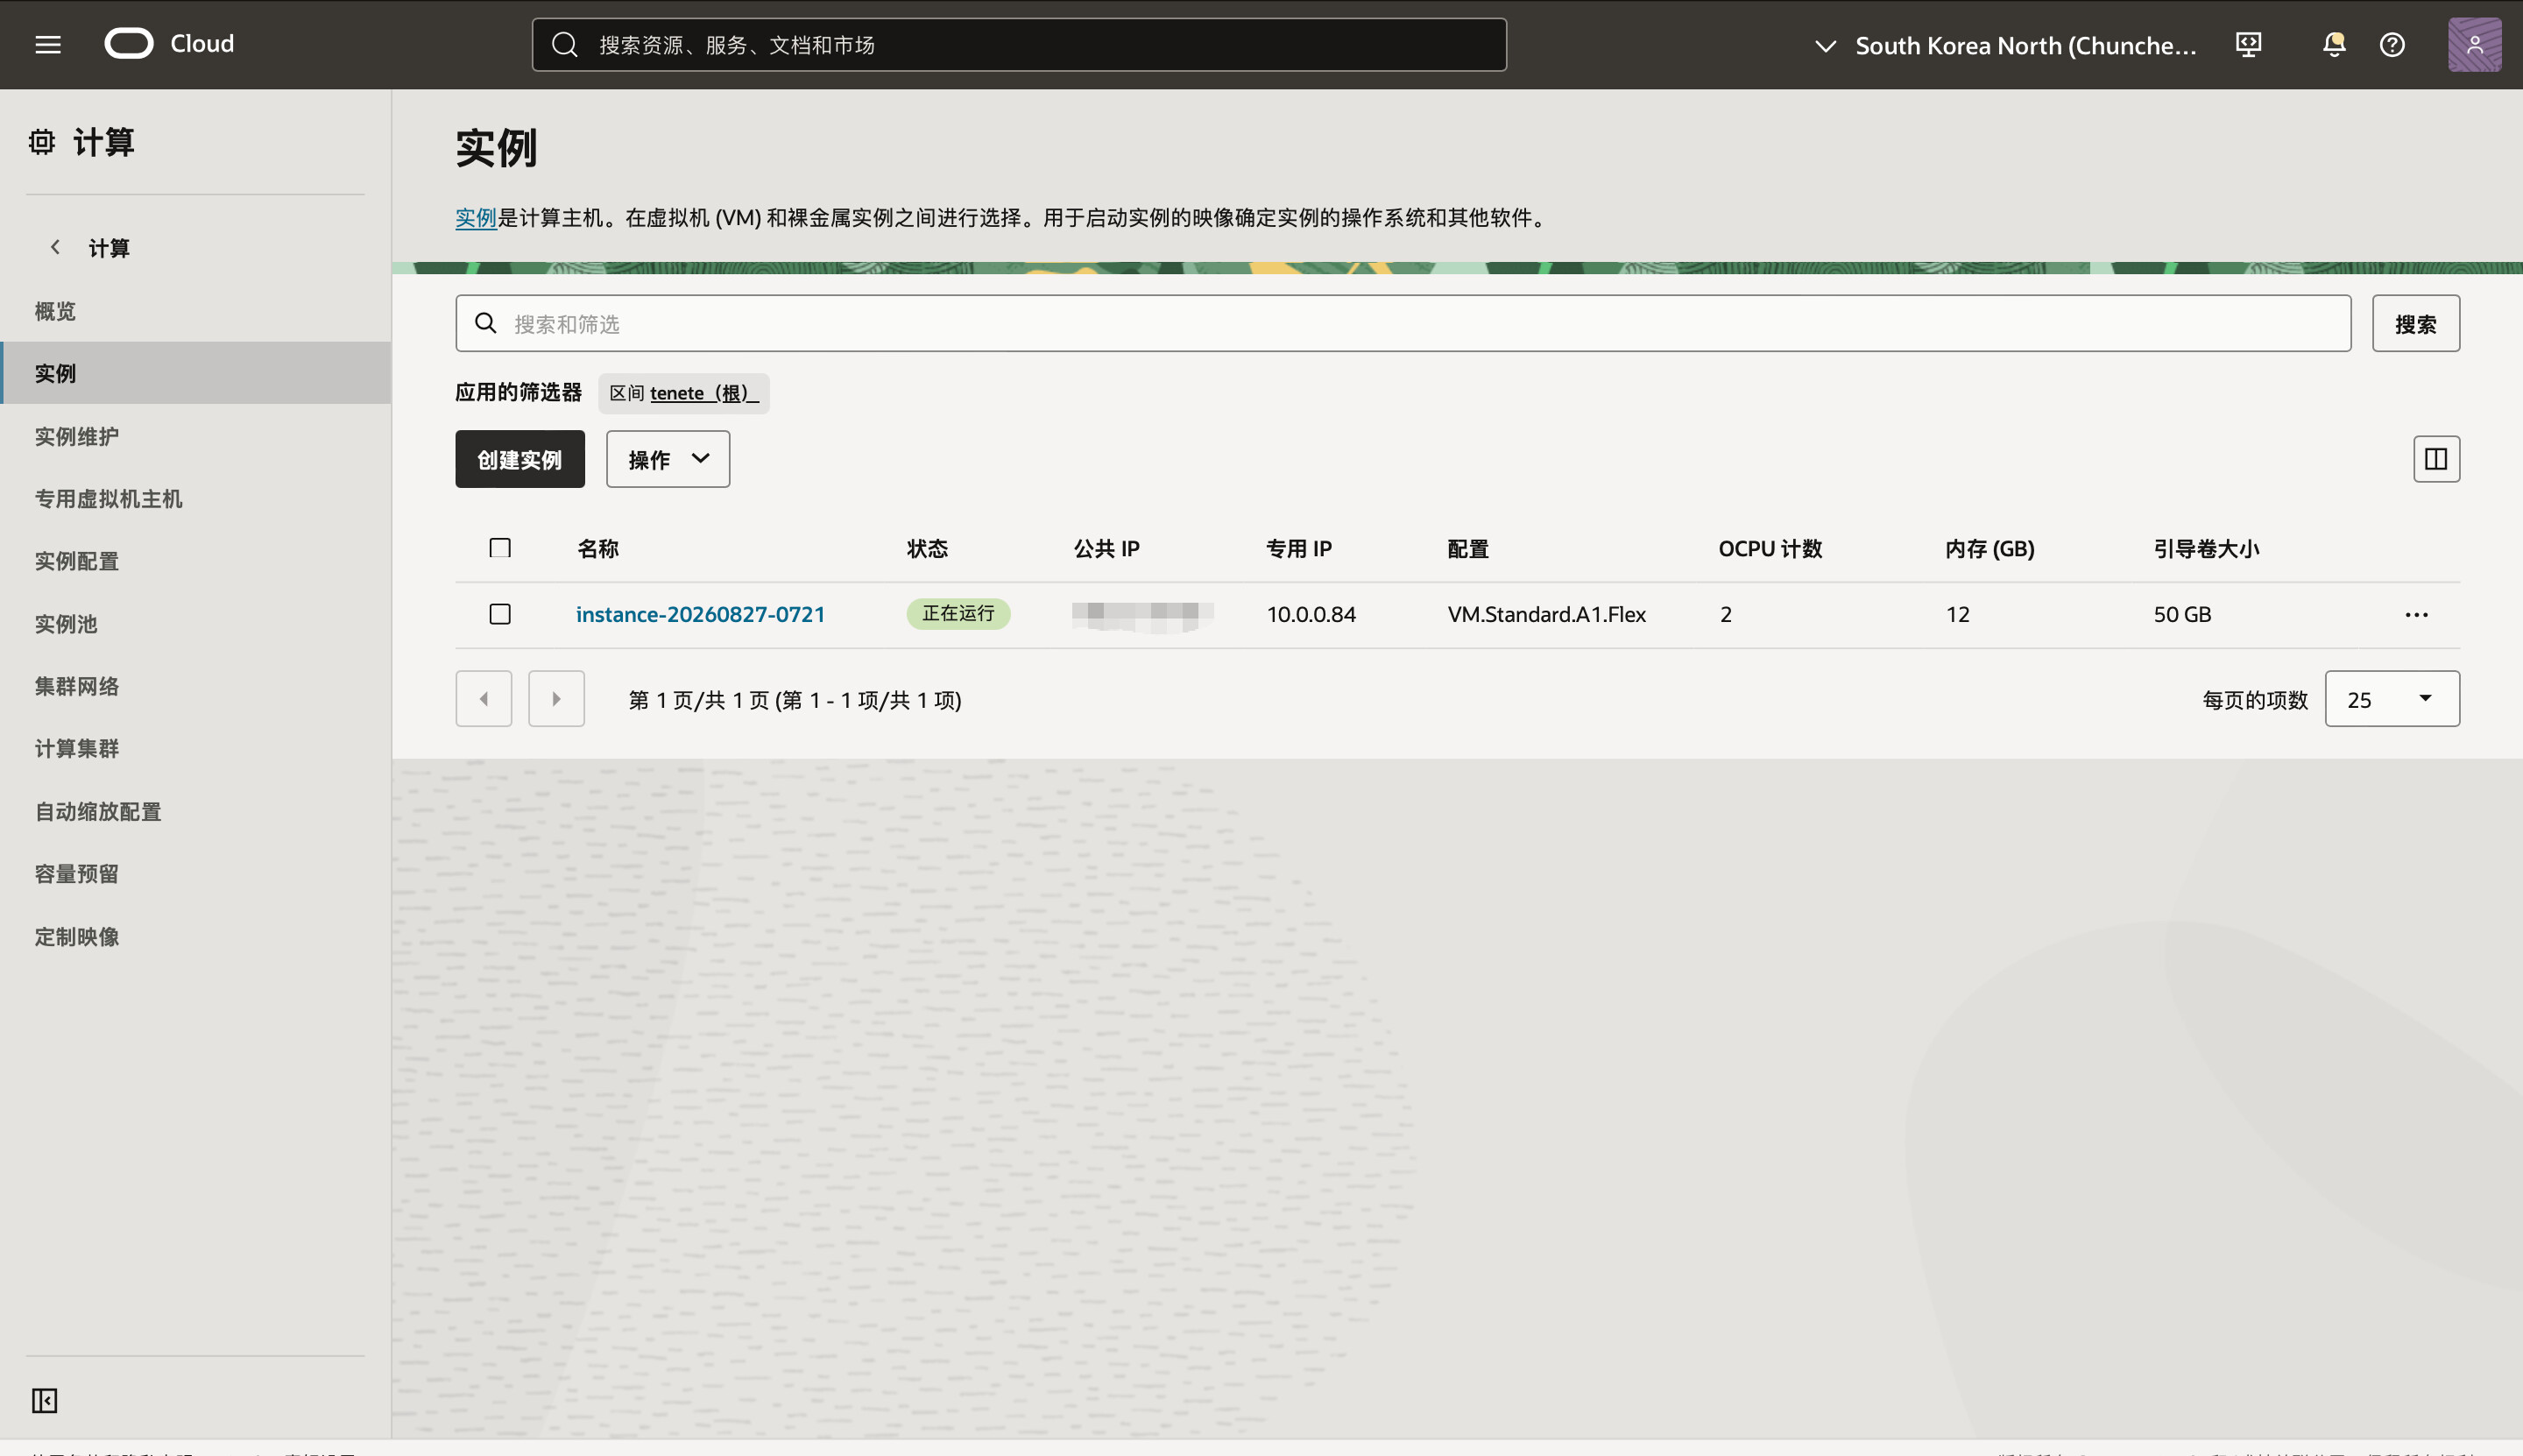Click the 正在运行 status badge
This screenshot has height=1456, width=2523.
click(958, 613)
